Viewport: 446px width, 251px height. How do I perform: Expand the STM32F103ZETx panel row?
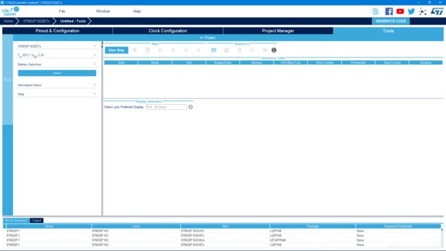point(57,46)
